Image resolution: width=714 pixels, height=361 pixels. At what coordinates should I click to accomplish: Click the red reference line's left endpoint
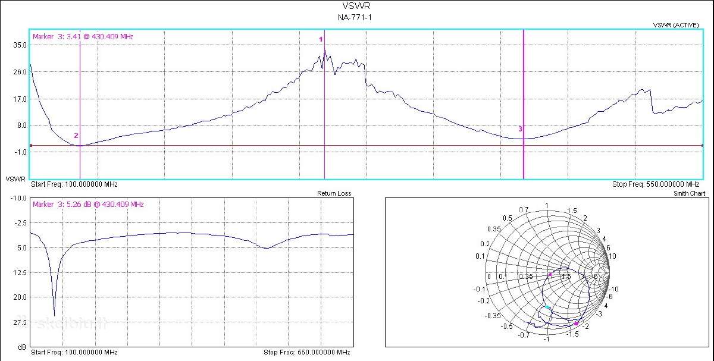tap(30, 146)
